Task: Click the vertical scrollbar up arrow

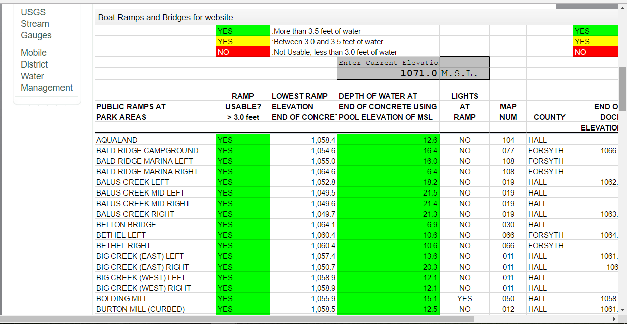Action: click(622, 8)
